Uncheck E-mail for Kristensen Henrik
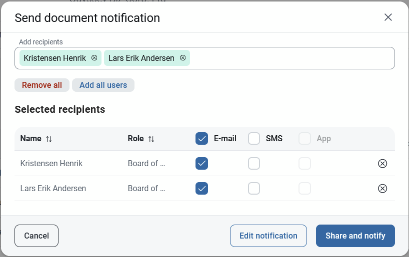Image resolution: width=409 pixels, height=257 pixels. pos(201,164)
